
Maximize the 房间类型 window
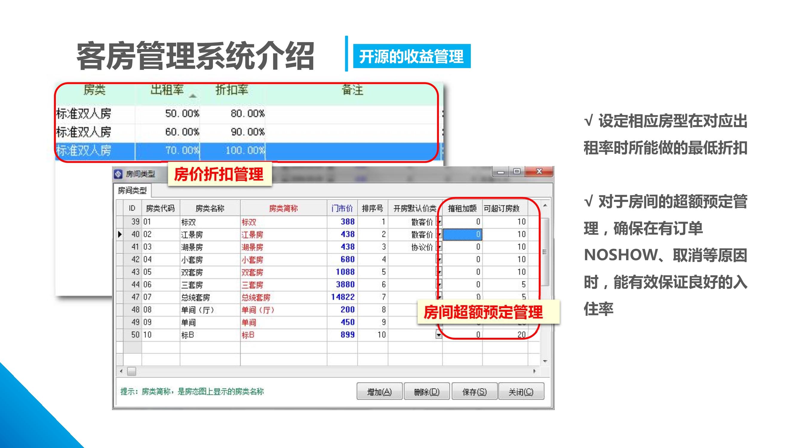click(517, 171)
